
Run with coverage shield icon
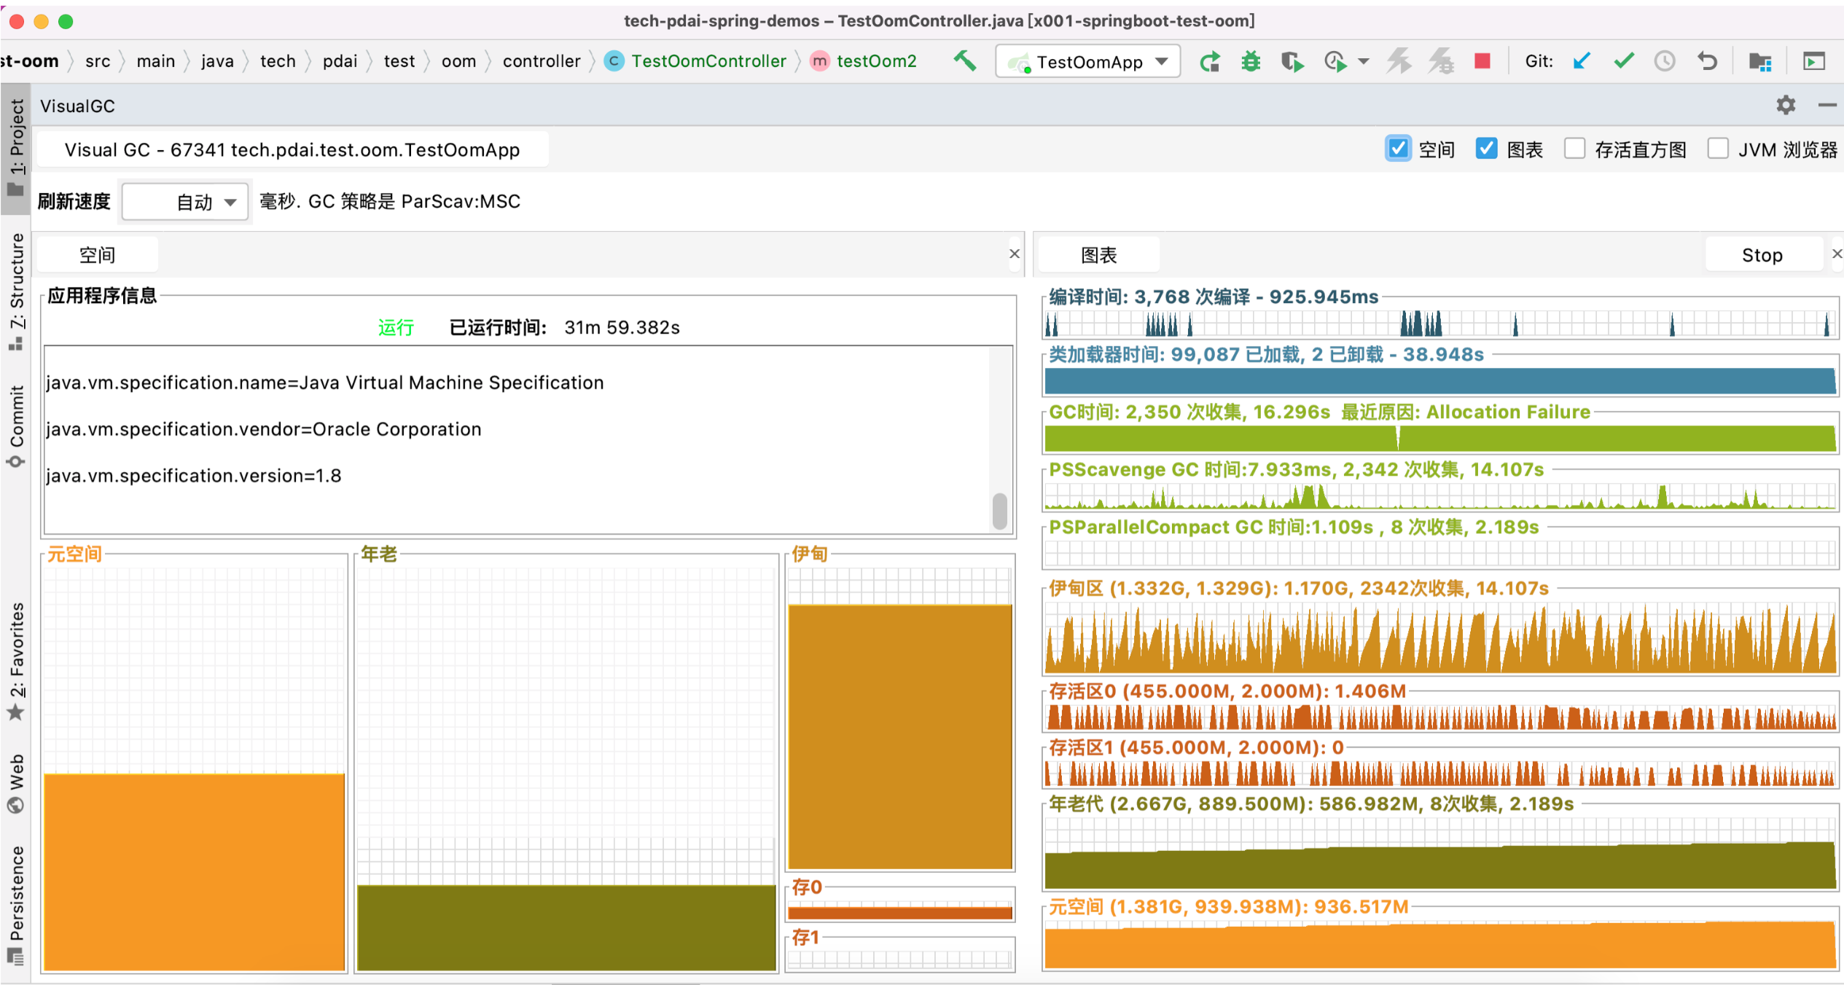pos(1292,62)
